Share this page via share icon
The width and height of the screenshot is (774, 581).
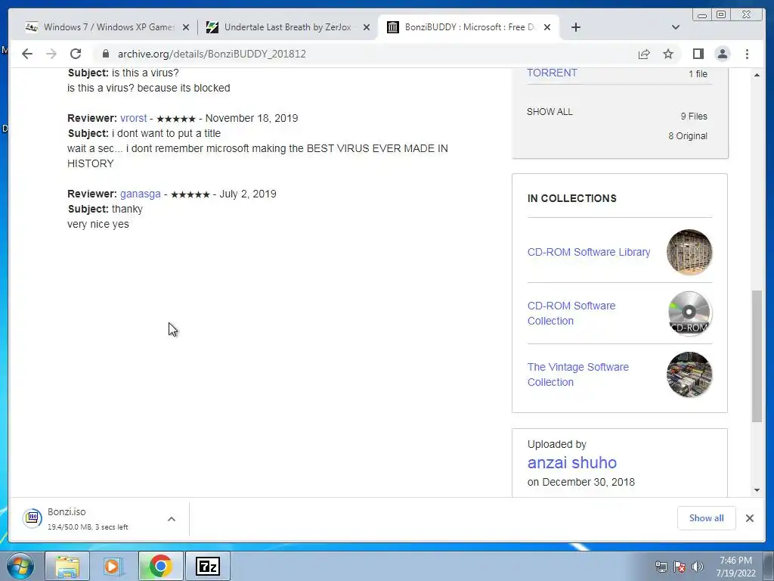tap(644, 54)
